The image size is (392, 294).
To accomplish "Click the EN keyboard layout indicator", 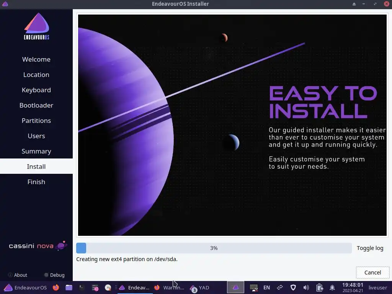I will [266, 287].
